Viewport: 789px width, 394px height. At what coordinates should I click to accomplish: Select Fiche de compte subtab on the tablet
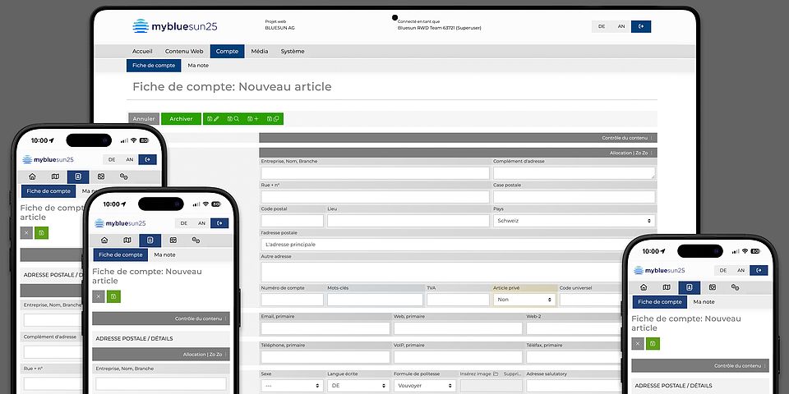(x=154, y=66)
